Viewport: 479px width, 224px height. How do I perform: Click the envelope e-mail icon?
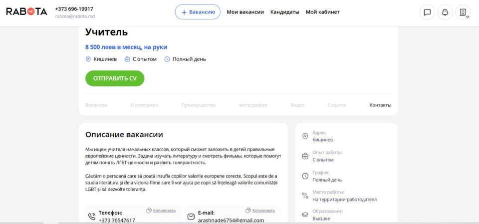click(x=191, y=217)
